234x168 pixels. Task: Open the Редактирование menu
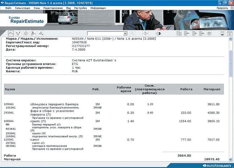point(53,8)
